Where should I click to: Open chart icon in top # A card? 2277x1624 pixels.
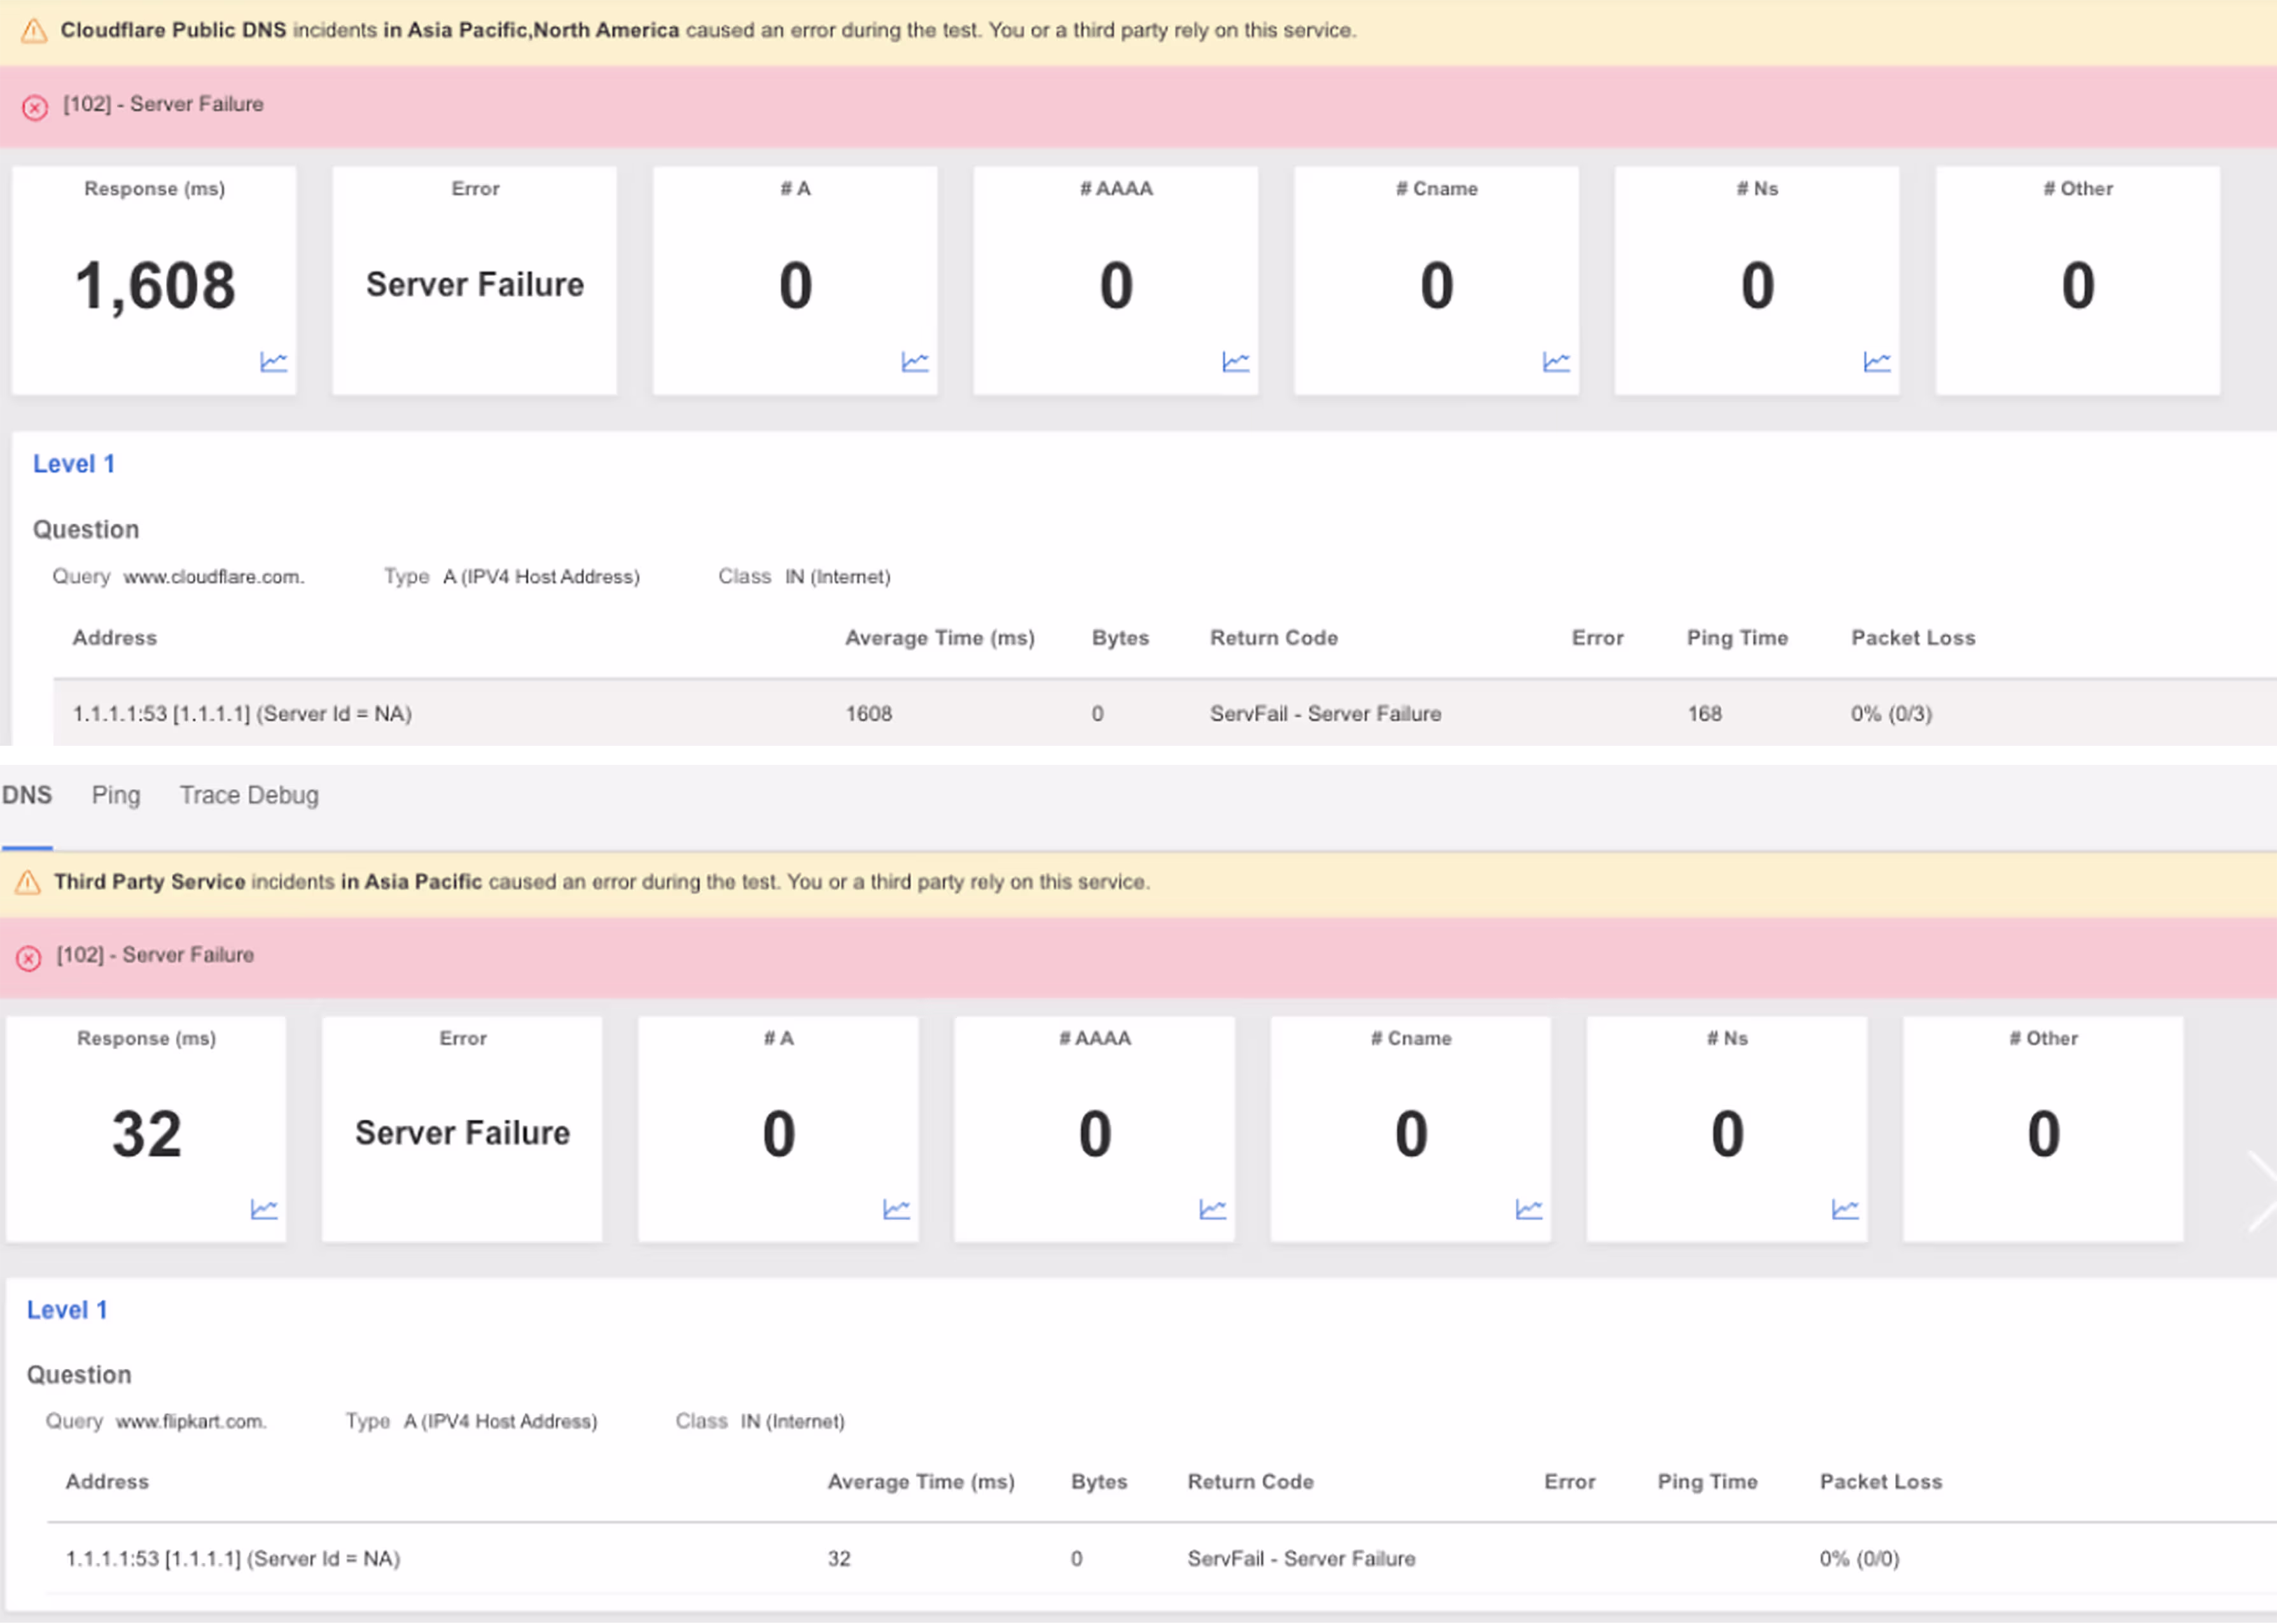pos(915,362)
